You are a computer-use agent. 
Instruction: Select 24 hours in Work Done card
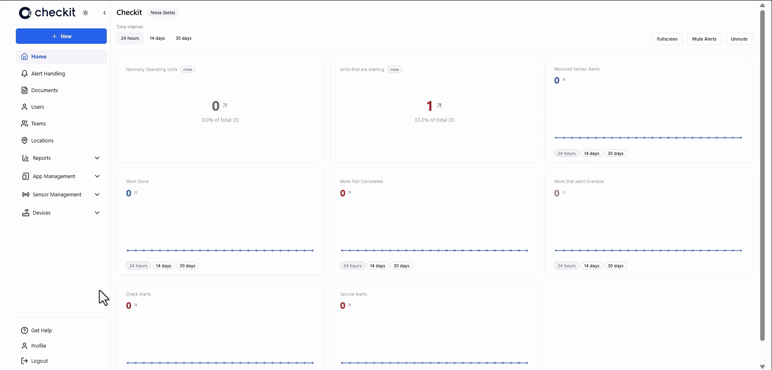(x=138, y=266)
